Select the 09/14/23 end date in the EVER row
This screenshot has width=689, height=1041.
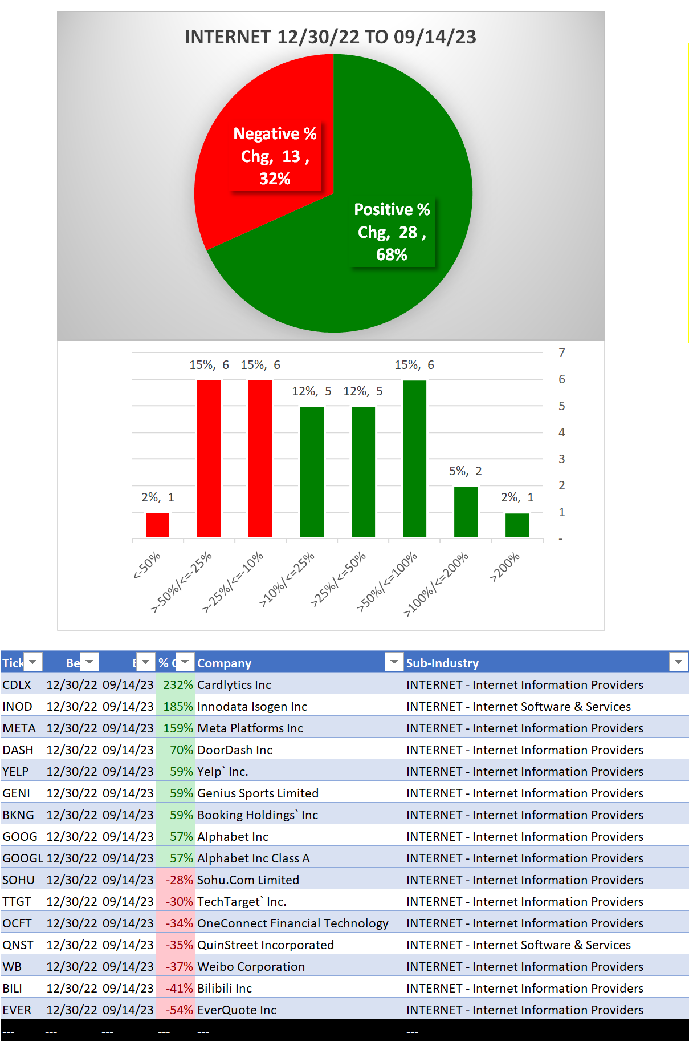128,1010
